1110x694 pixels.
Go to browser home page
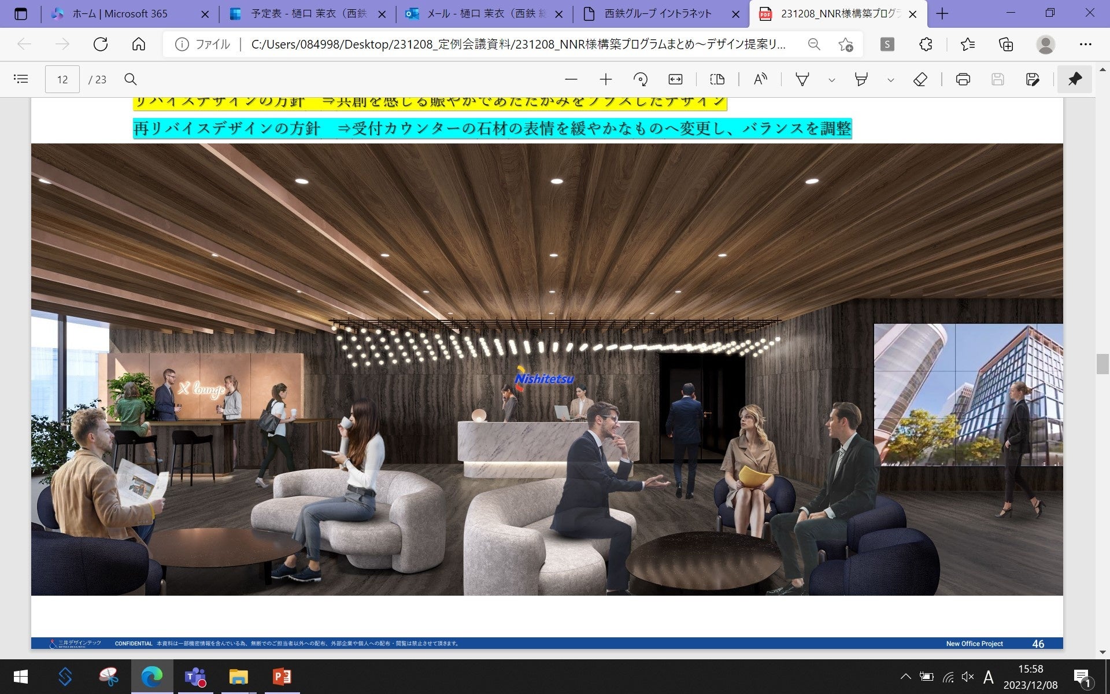[139, 44]
